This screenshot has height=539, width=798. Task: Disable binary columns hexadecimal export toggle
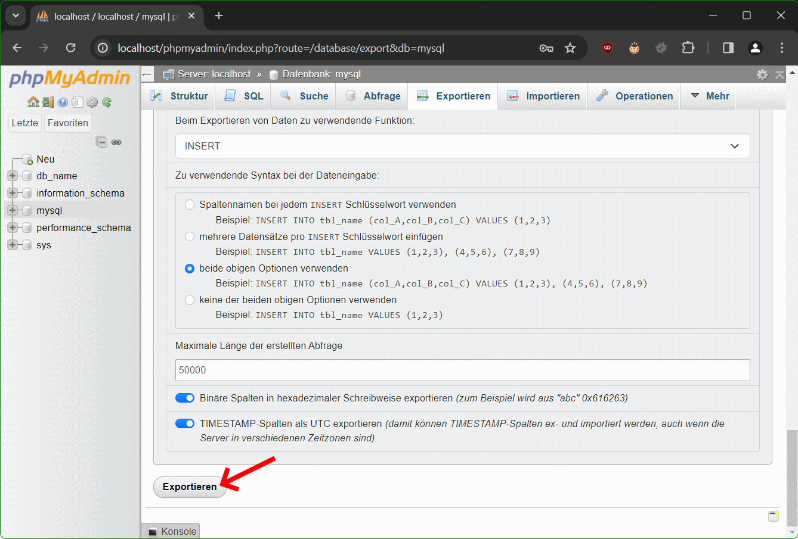click(185, 398)
